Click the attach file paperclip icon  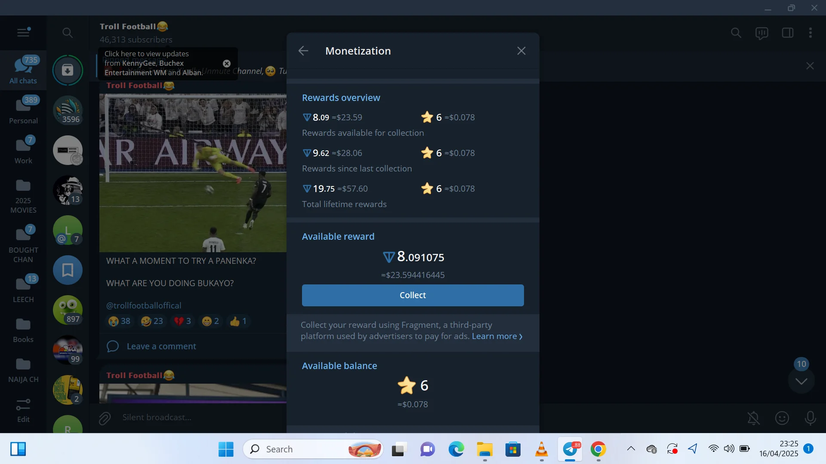click(105, 418)
